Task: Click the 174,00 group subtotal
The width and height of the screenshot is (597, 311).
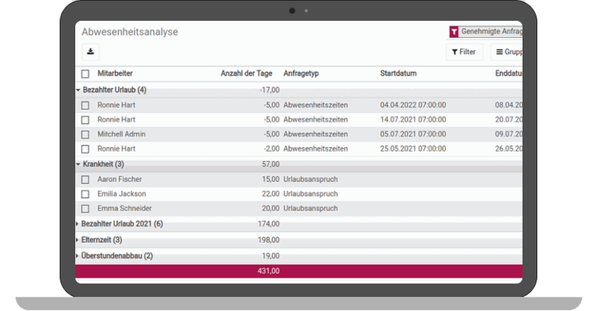Action: [x=269, y=224]
